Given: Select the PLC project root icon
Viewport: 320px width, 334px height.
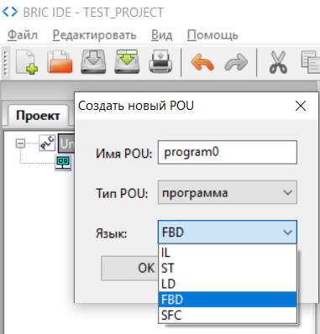Looking at the screenshot, I should 47,143.
